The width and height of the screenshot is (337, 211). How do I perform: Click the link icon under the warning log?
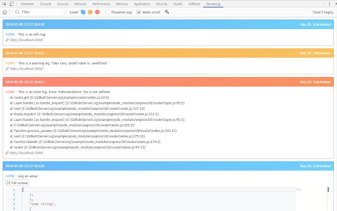pyautogui.click(x=7, y=69)
